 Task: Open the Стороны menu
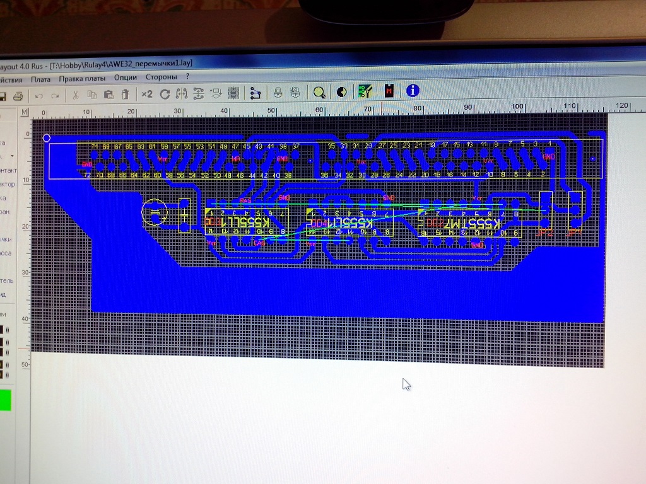pos(161,77)
